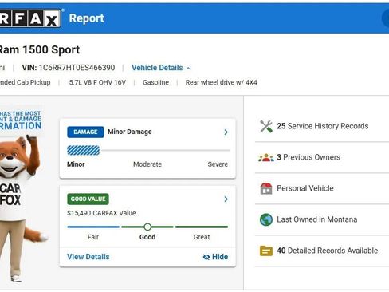The image size is (389, 292).
Task: Open 25 Service History Records
Action: tap(322, 126)
